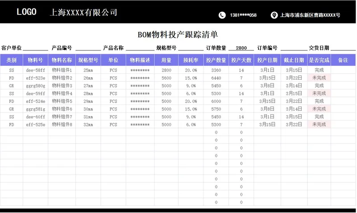
Task: Select the 物料描述 column header
Action: pyautogui.click(x=140, y=60)
